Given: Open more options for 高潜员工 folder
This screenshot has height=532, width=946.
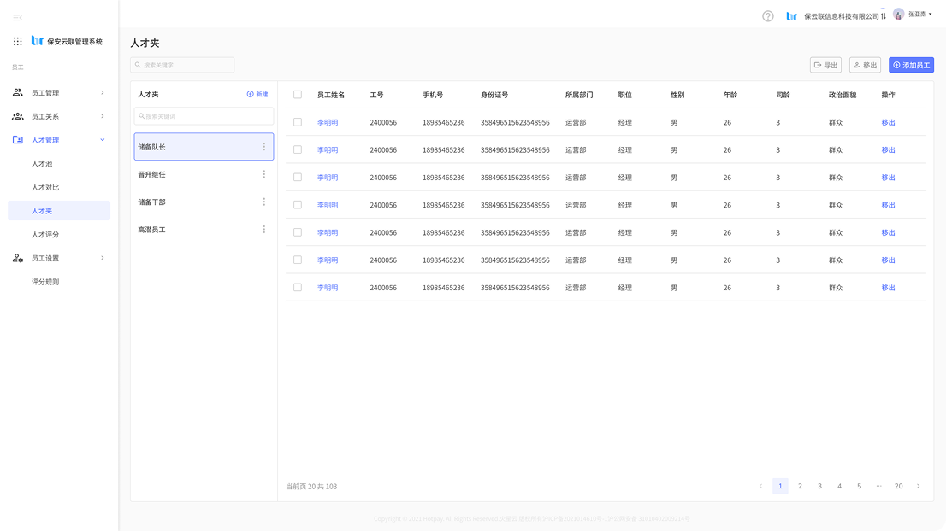Looking at the screenshot, I should pos(263,230).
